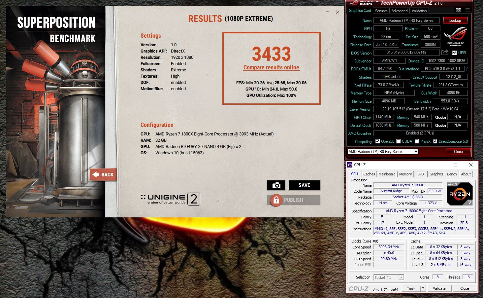The image size is (483, 298).
Task: Click the BIOS share/export arrow icon
Action: click(445, 53)
